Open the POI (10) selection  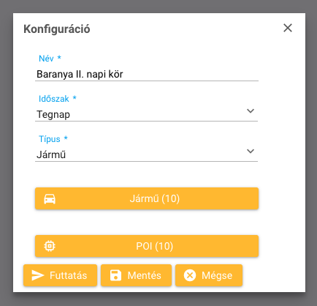(x=147, y=246)
